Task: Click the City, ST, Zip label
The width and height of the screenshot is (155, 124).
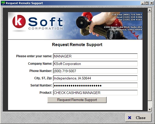Action: pos(43,78)
